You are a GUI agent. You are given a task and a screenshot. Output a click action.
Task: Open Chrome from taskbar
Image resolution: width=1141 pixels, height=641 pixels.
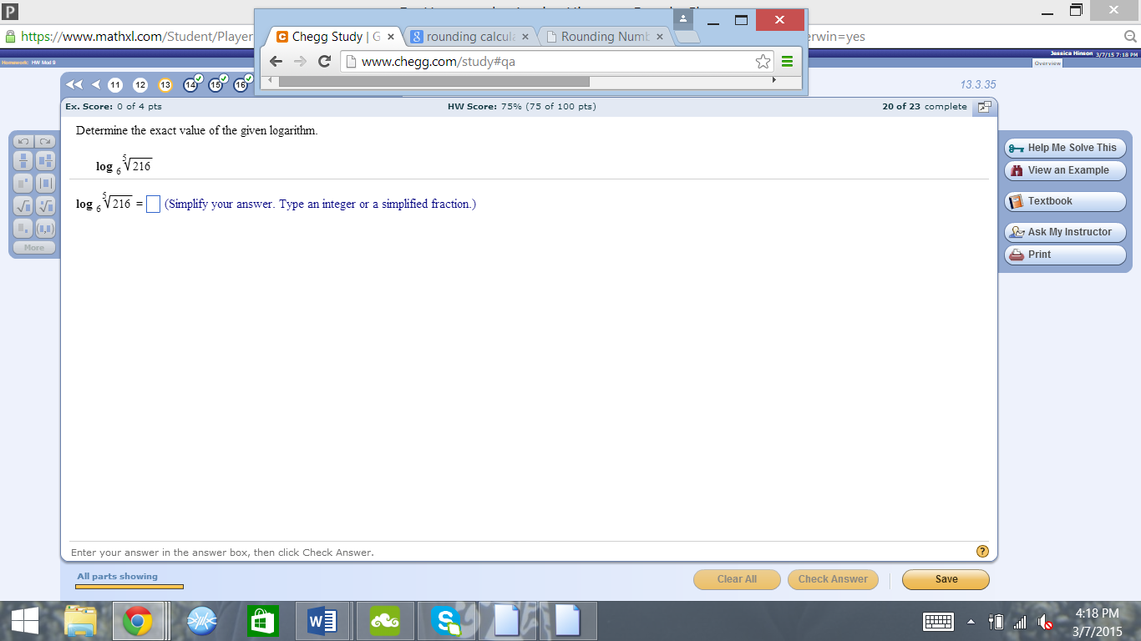[138, 621]
